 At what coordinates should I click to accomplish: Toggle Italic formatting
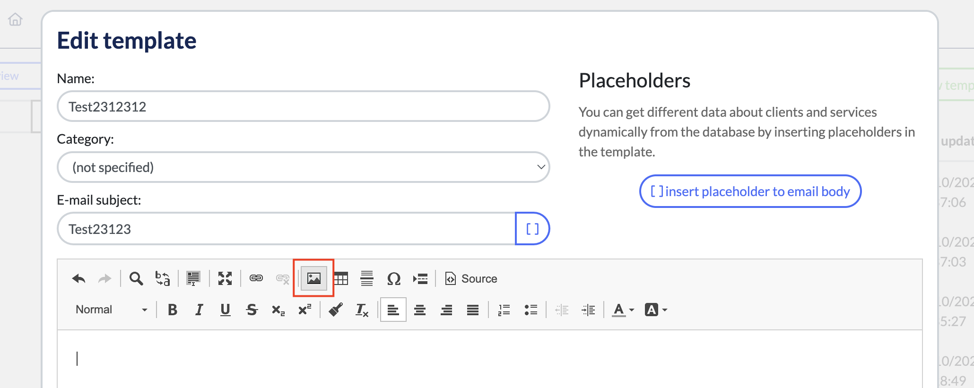(x=199, y=310)
